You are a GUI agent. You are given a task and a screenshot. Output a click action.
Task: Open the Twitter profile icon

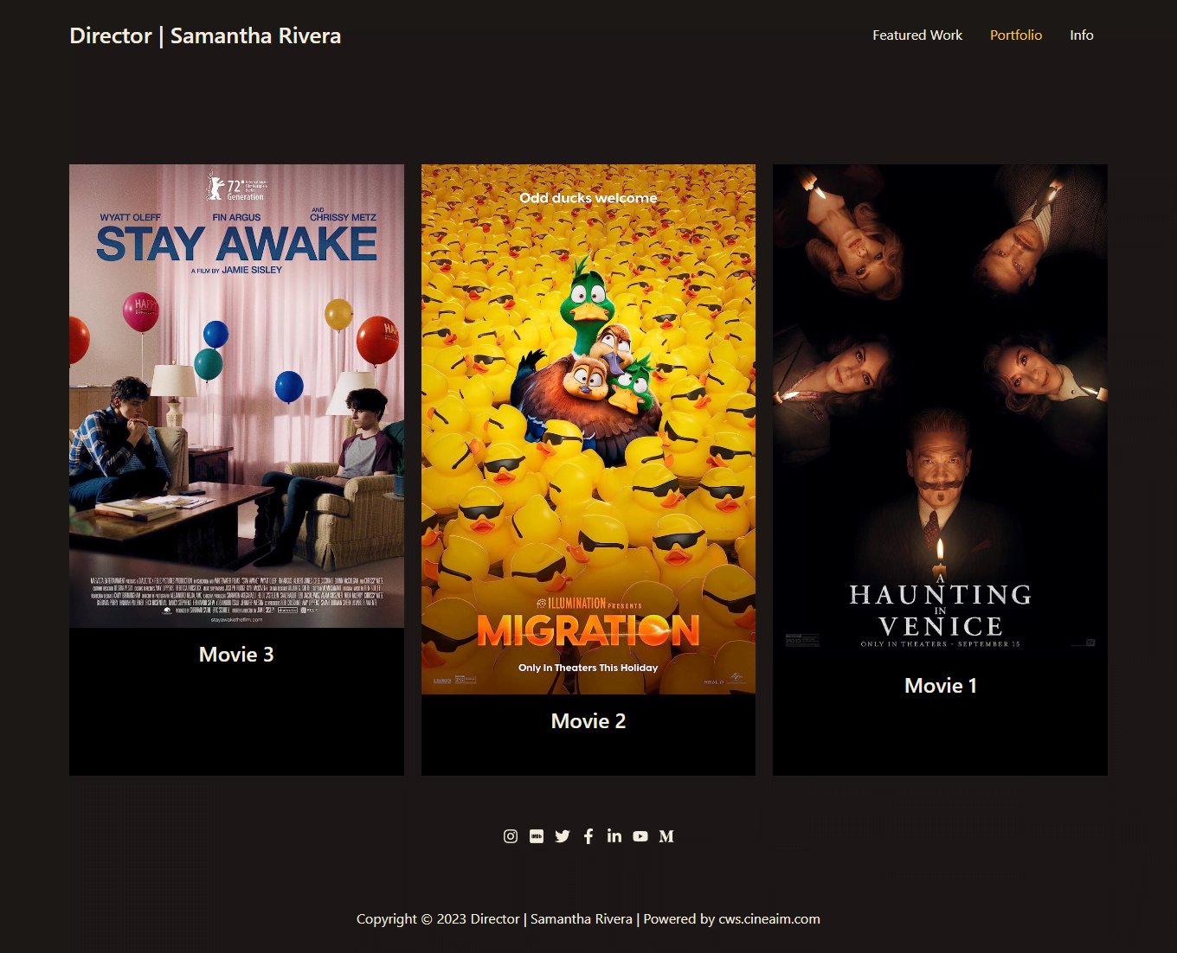[563, 836]
